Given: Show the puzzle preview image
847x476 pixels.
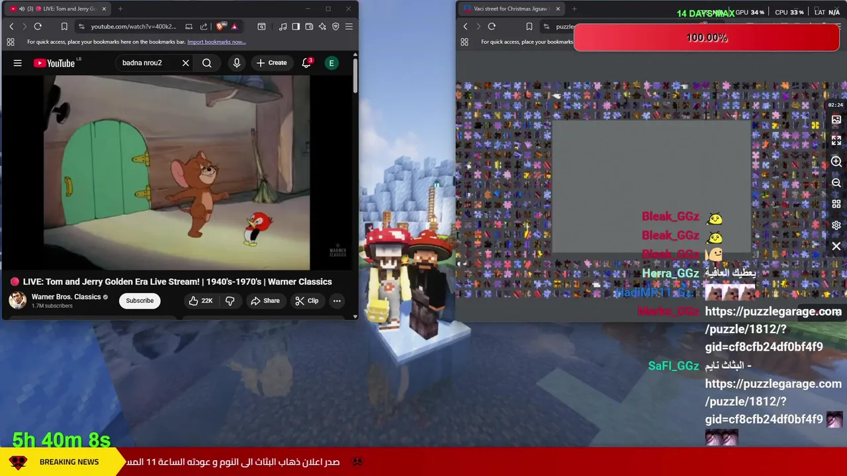Looking at the screenshot, I should (x=836, y=120).
